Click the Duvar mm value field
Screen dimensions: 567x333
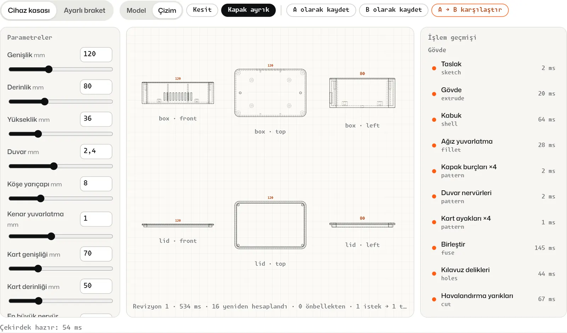(96, 151)
